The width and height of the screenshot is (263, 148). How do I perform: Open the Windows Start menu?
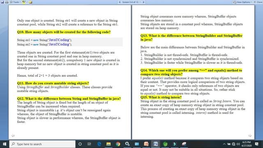point(5,144)
